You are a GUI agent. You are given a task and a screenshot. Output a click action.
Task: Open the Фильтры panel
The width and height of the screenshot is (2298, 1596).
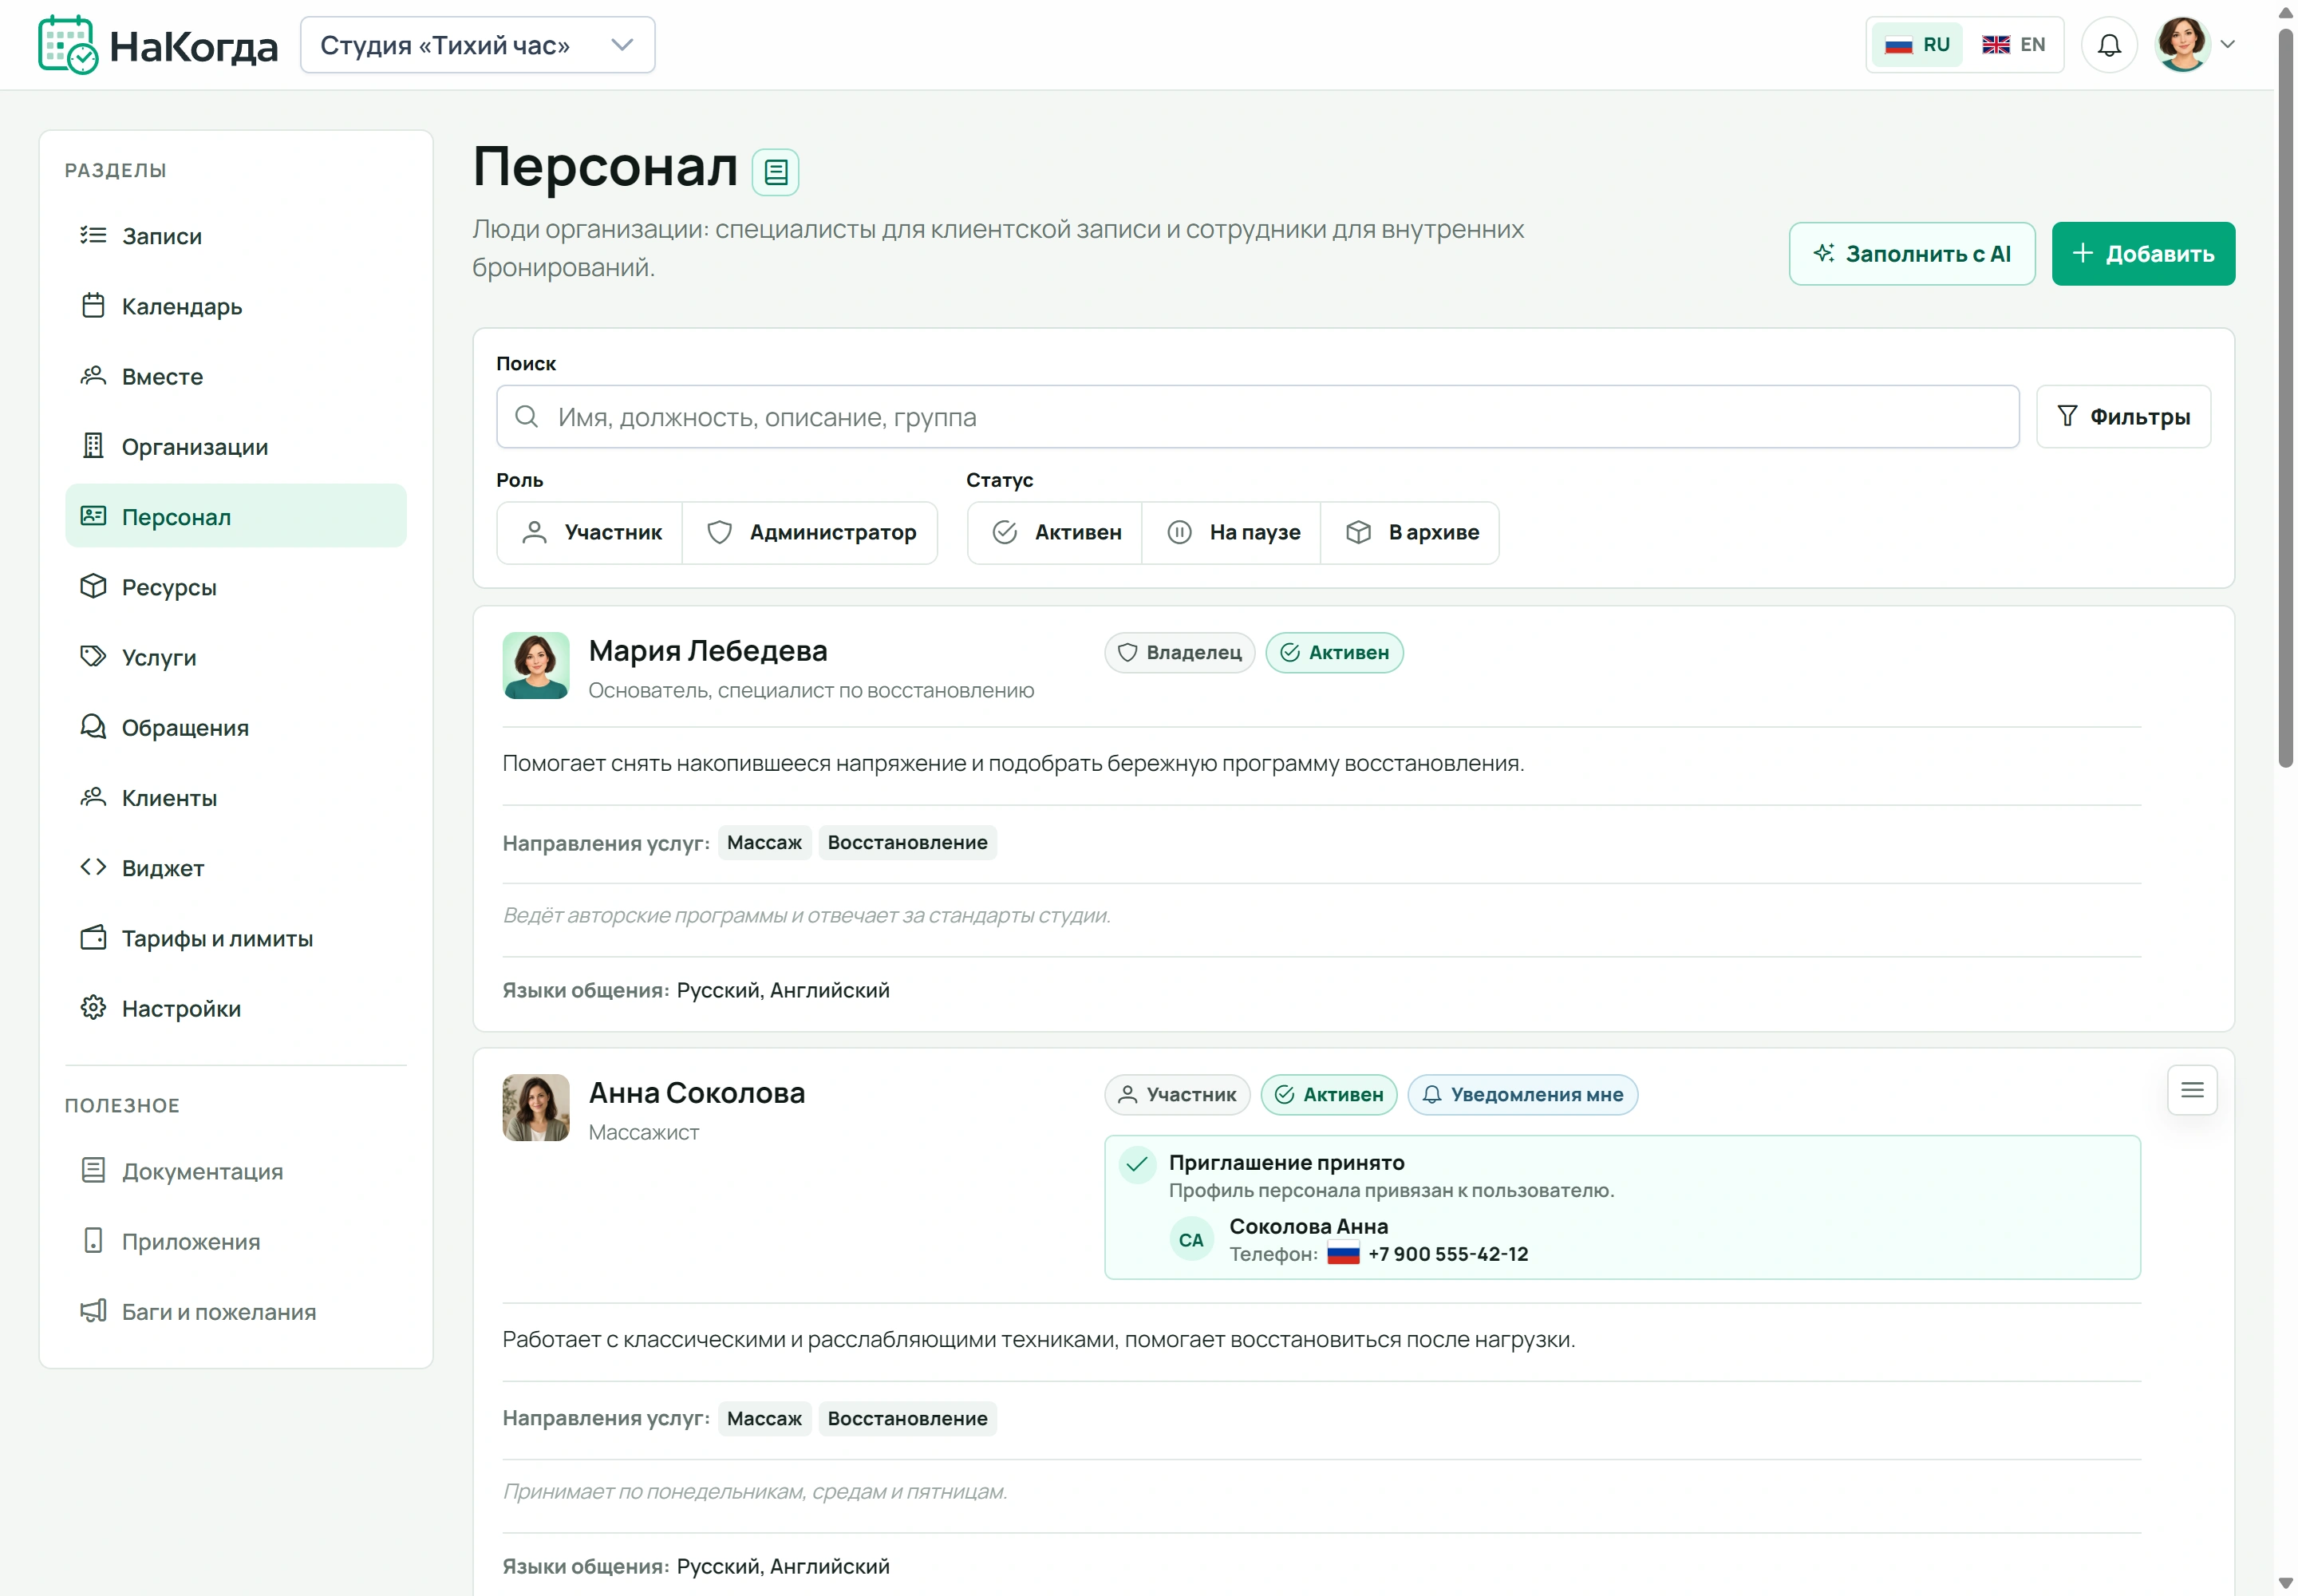[2124, 417]
